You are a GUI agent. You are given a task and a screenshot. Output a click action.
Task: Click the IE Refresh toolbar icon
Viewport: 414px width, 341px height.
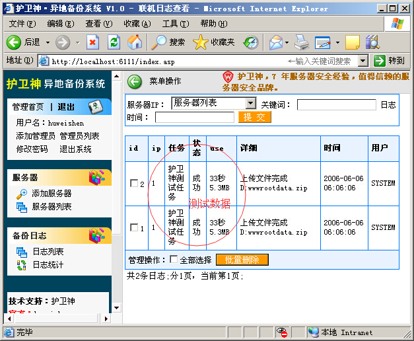point(114,42)
